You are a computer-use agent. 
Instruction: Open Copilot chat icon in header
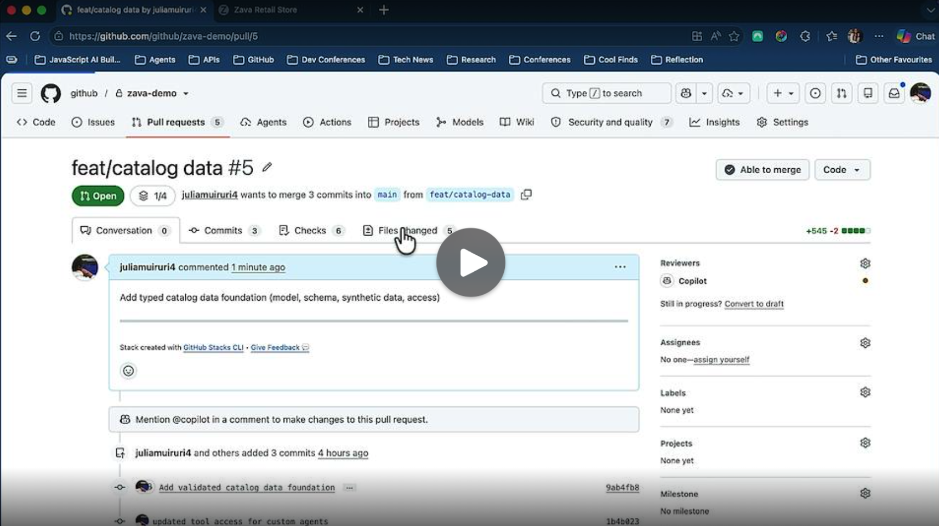click(x=686, y=93)
